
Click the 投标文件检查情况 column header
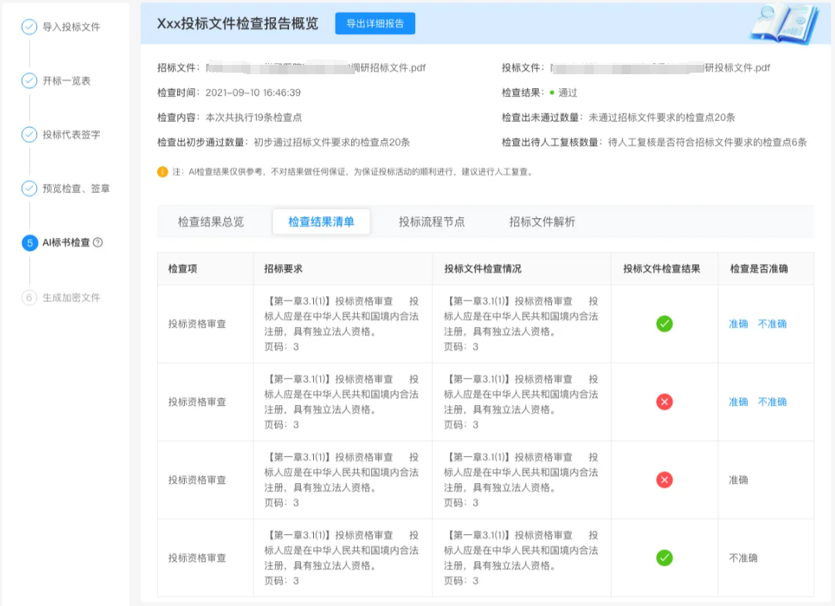tap(482, 268)
